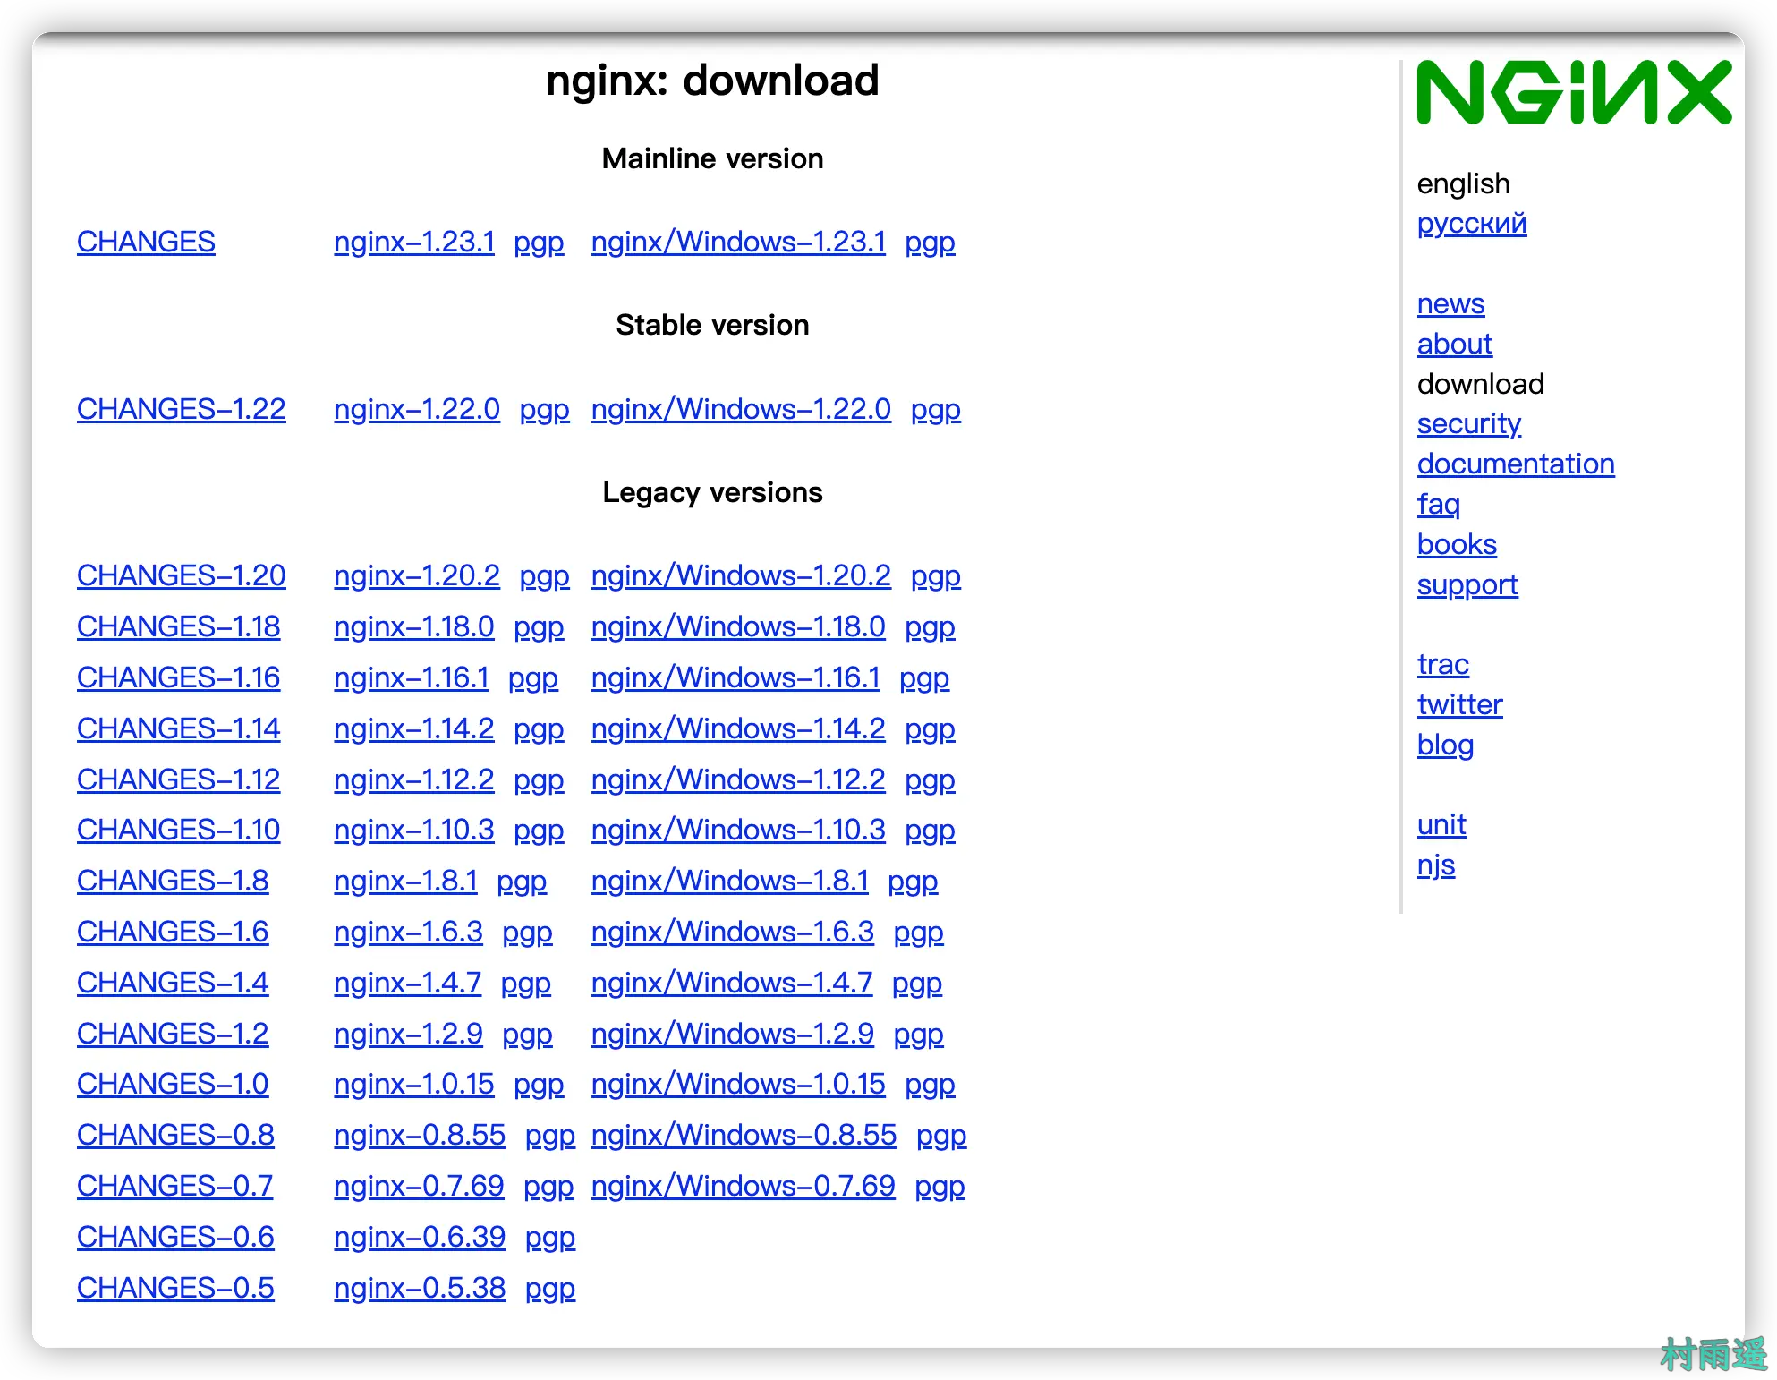1777x1380 pixels.
Task: Open the security sidebar link
Action: point(1468,423)
